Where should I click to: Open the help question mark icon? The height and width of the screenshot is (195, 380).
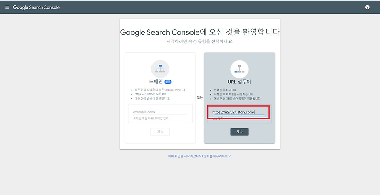(367, 7)
